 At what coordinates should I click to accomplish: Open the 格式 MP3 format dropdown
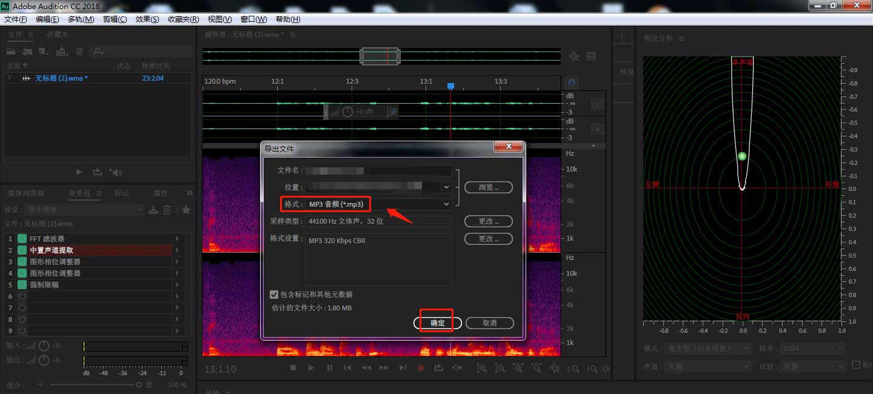[x=447, y=204]
